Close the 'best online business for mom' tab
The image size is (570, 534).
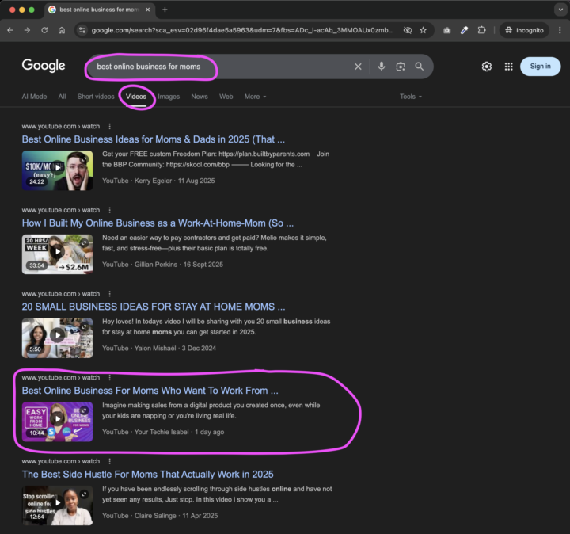(x=147, y=10)
